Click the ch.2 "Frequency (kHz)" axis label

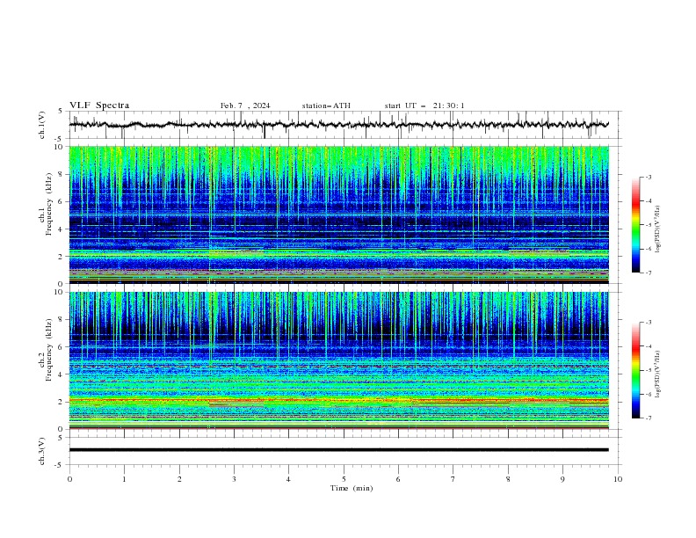tap(49, 350)
